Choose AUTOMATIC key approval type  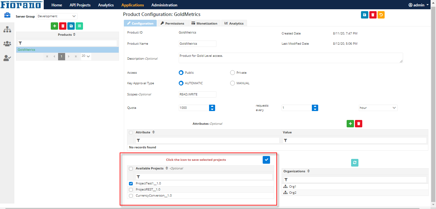181,83
